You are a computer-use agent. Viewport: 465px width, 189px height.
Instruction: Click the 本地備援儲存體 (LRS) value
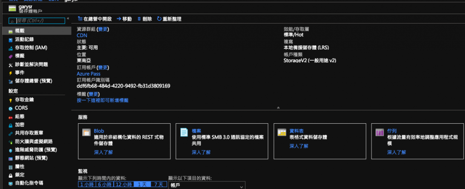pos(307,48)
